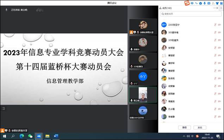
Task: Toggle camera icon for 305 member row
Action: 219,32
